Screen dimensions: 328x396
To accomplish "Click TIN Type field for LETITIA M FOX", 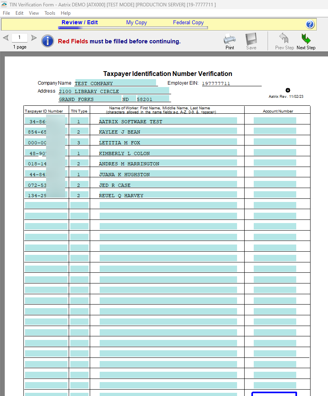I will (x=79, y=142).
